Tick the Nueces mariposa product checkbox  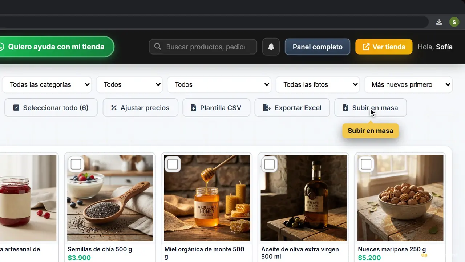coord(366,164)
